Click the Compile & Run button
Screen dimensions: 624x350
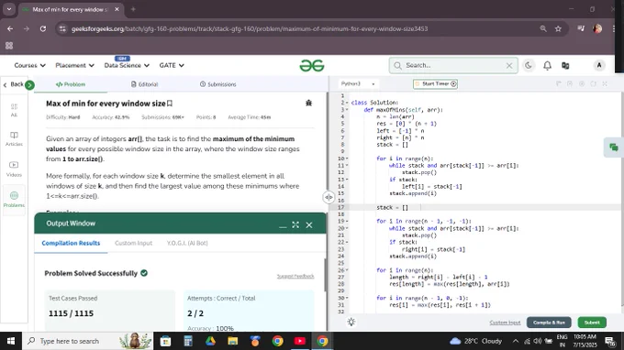tap(549, 323)
